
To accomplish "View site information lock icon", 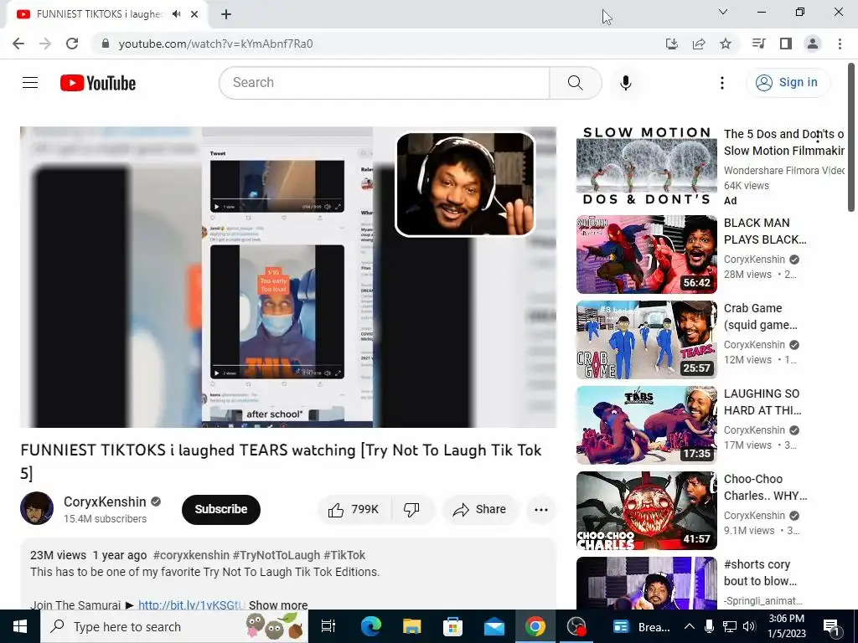I will pos(106,44).
